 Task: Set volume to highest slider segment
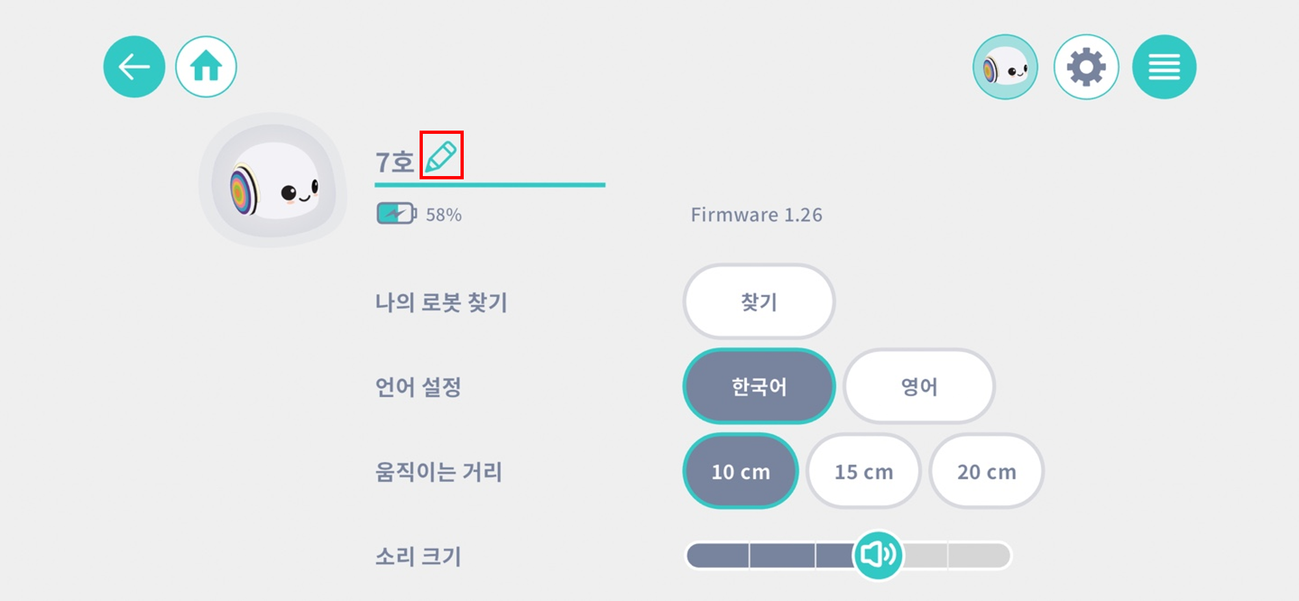pyautogui.click(x=979, y=556)
